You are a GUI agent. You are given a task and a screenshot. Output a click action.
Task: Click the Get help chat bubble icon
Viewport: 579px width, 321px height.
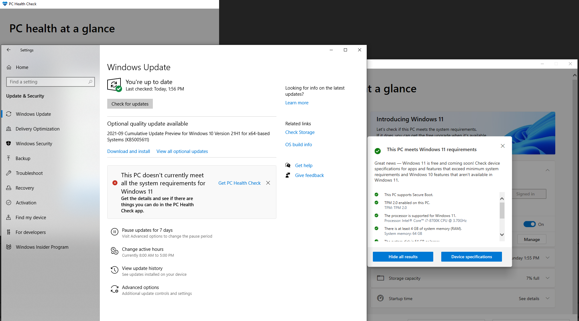(288, 166)
